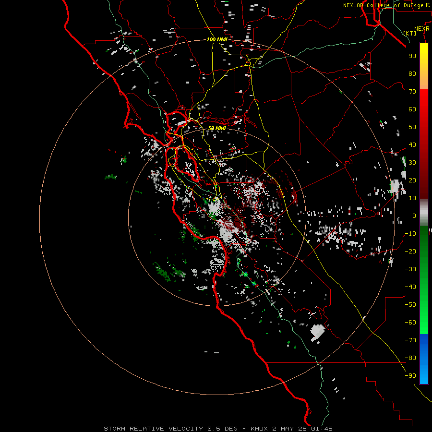This screenshot has width=432, height=432.
Task: Click the 20 value on the velocity scale
Action: point(412,180)
